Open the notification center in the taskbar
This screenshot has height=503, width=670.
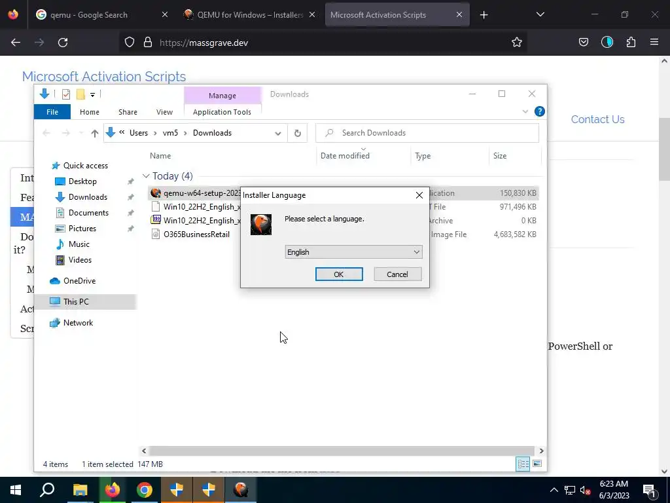point(649,490)
